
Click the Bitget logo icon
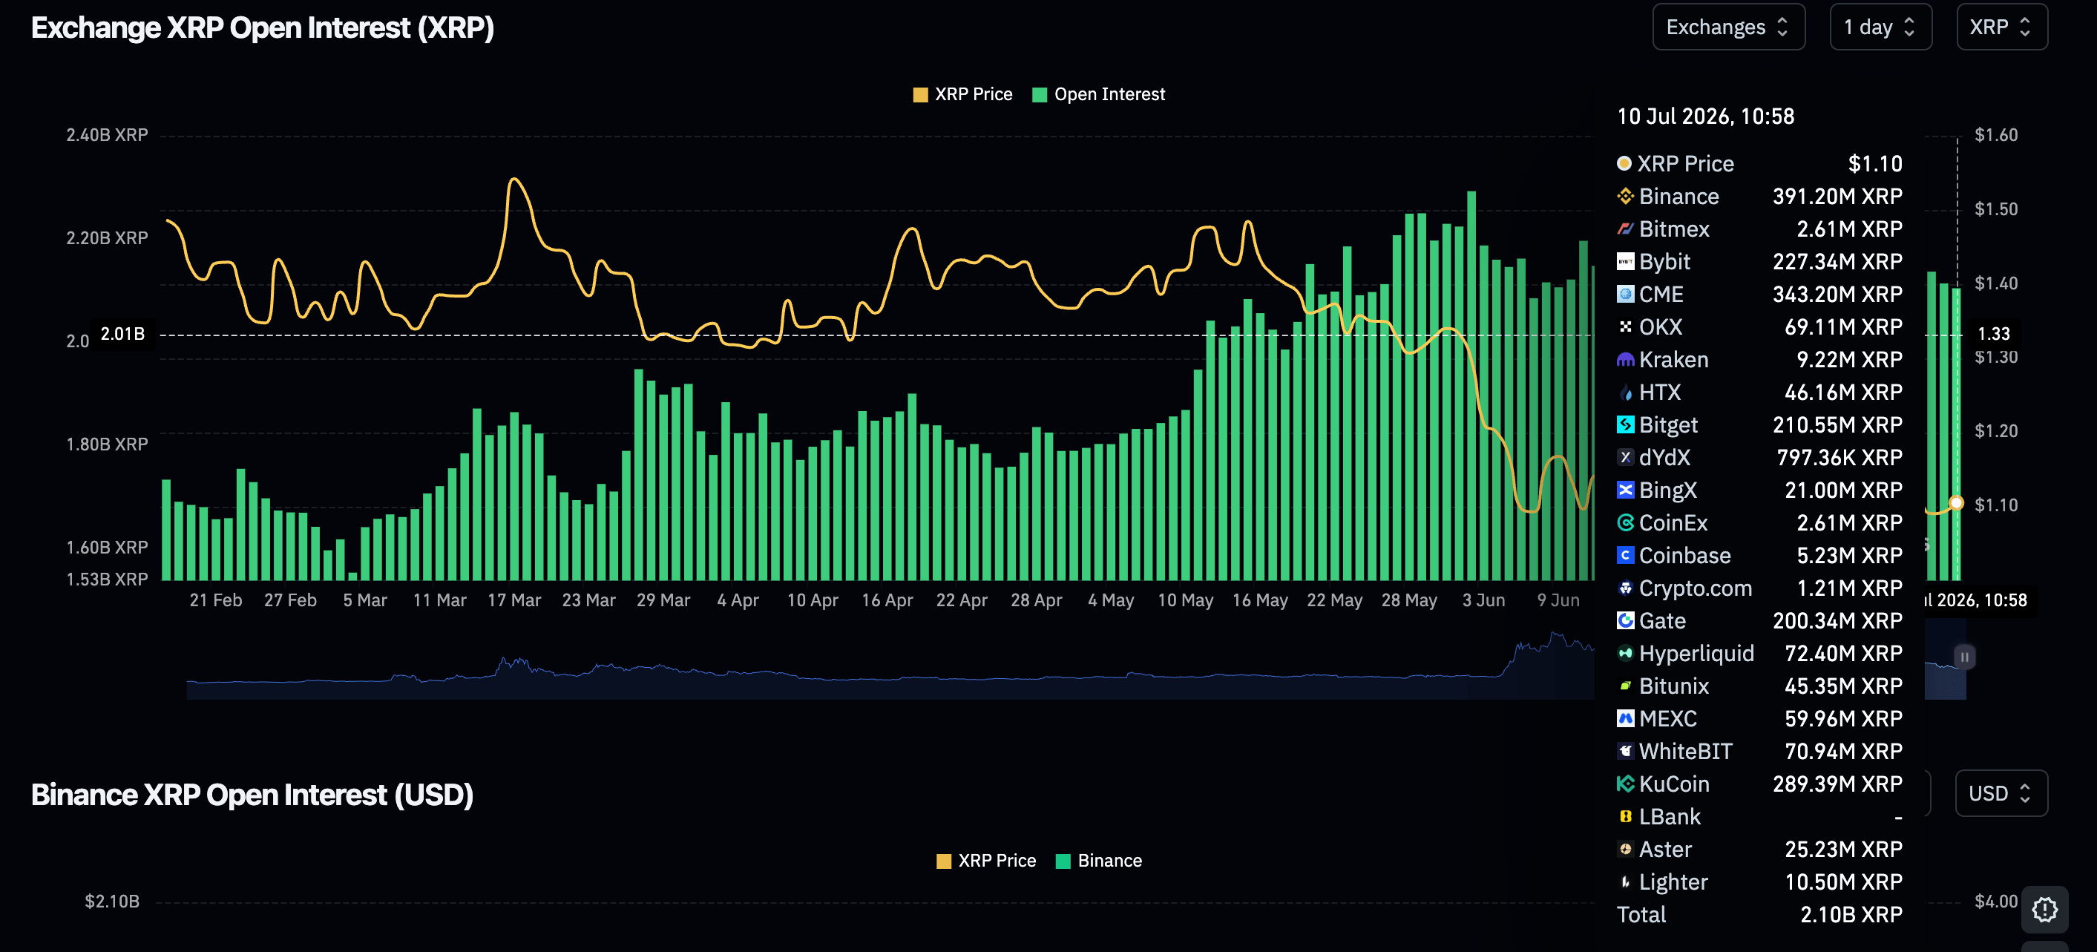click(x=1625, y=424)
